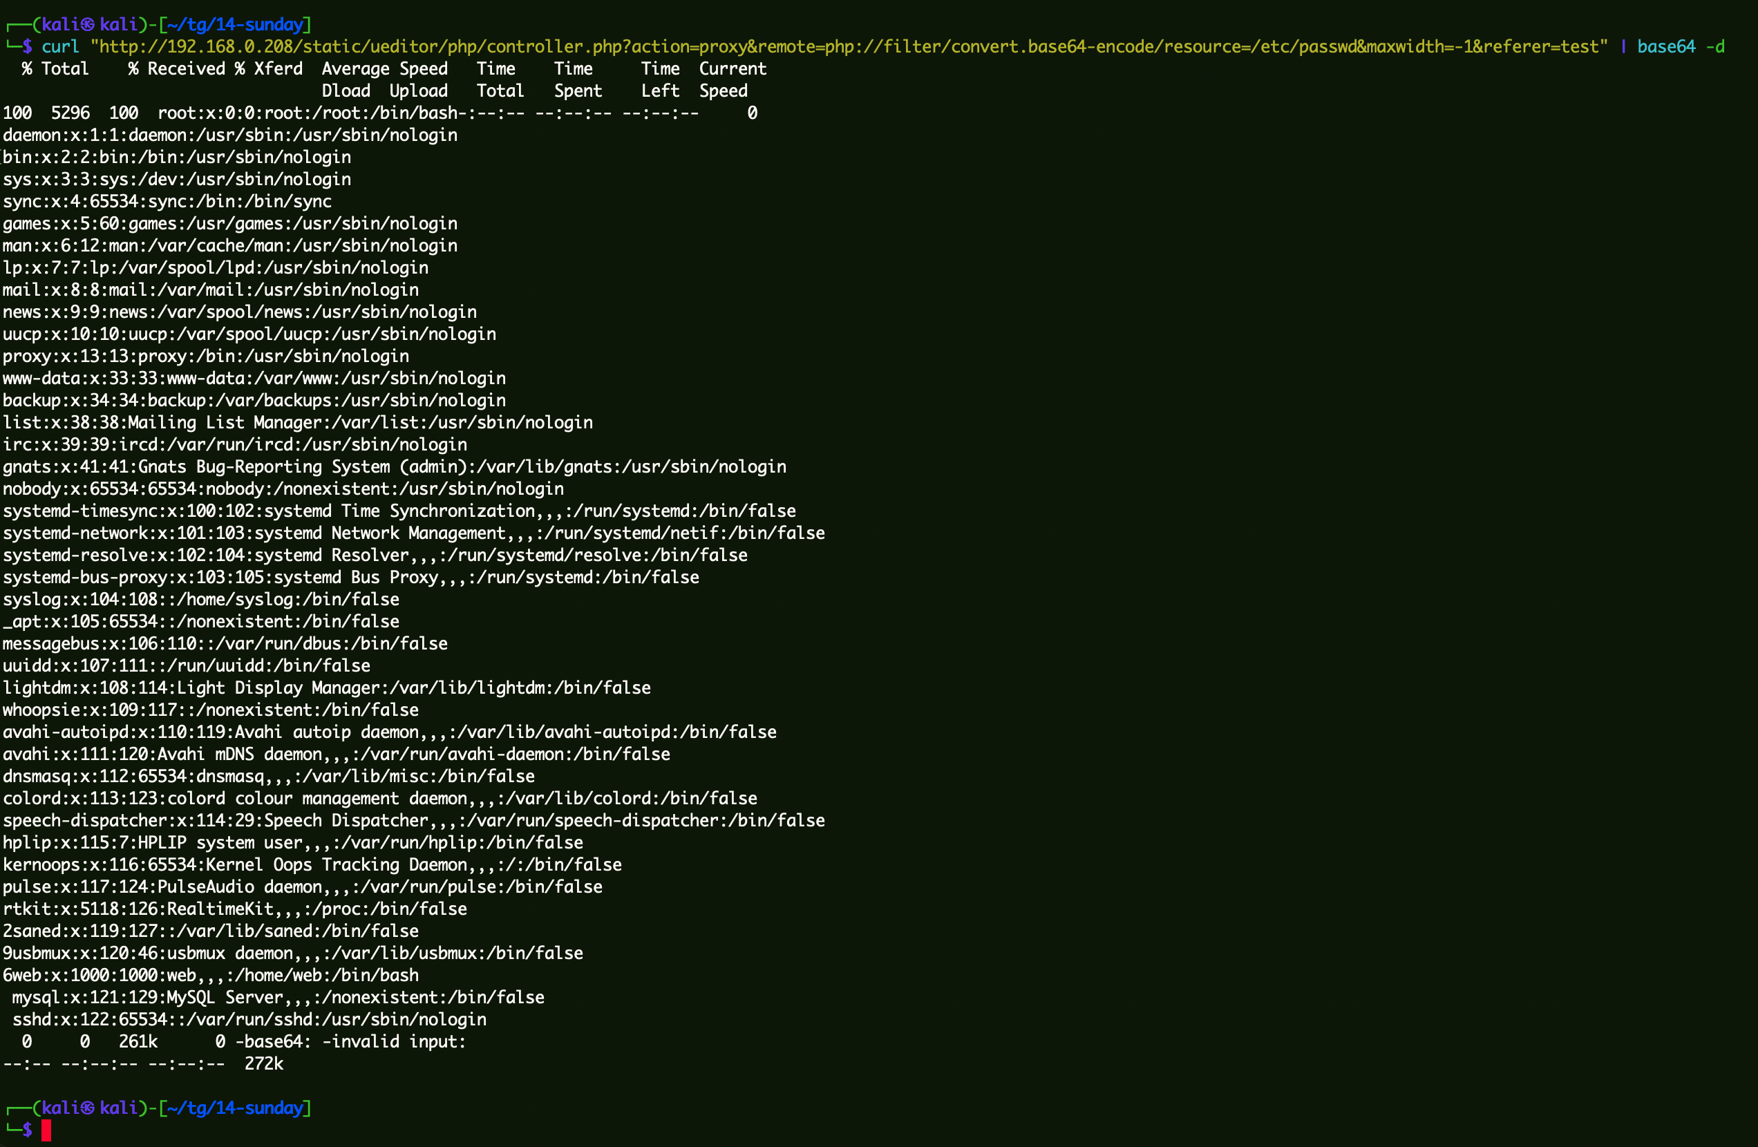Click the www-data passwd line

tap(254, 378)
